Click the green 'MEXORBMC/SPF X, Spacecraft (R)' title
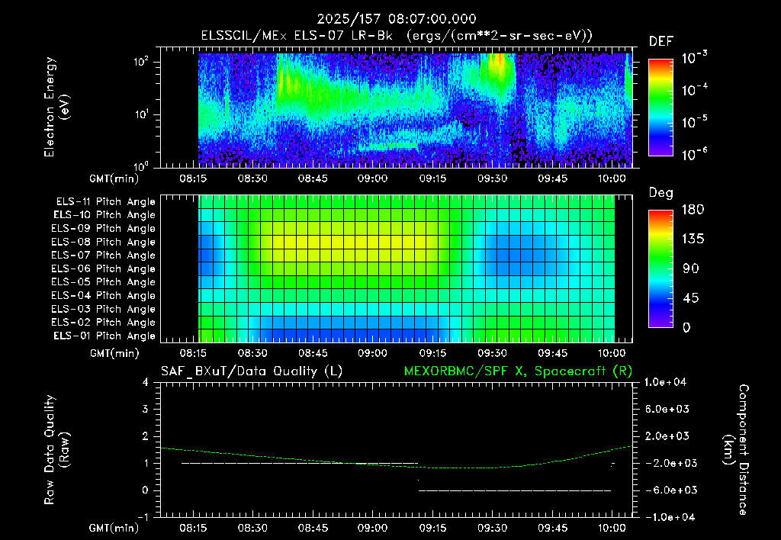The image size is (781, 540). click(x=518, y=371)
